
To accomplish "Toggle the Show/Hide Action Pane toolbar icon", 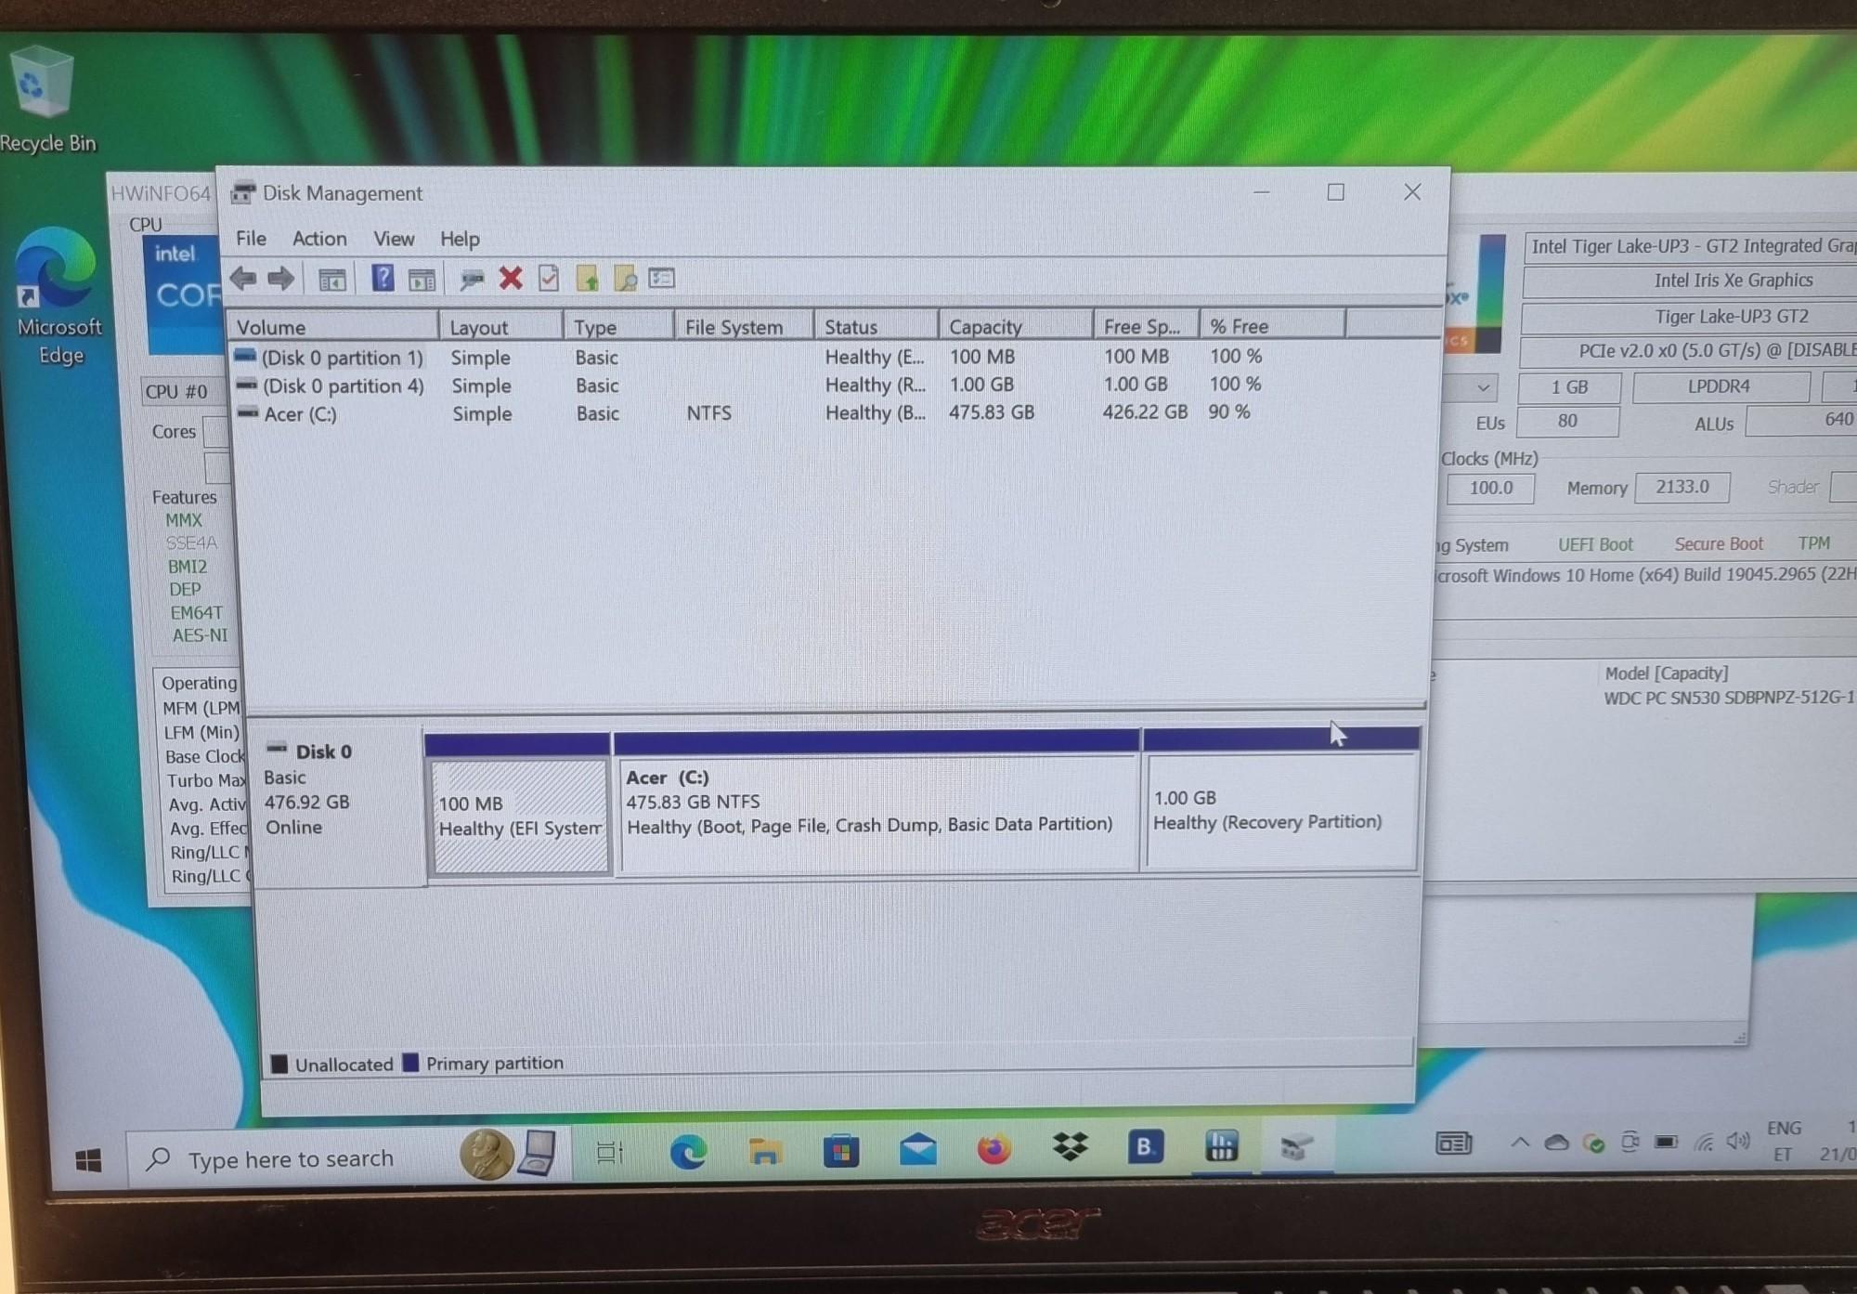I will [x=422, y=279].
